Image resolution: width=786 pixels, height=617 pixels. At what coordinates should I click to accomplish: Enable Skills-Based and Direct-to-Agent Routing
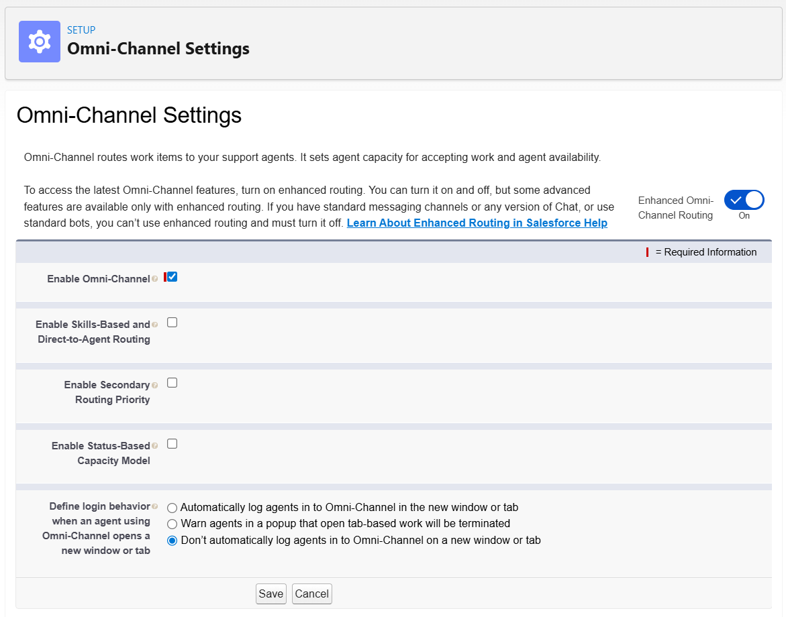(x=172, y=322)
